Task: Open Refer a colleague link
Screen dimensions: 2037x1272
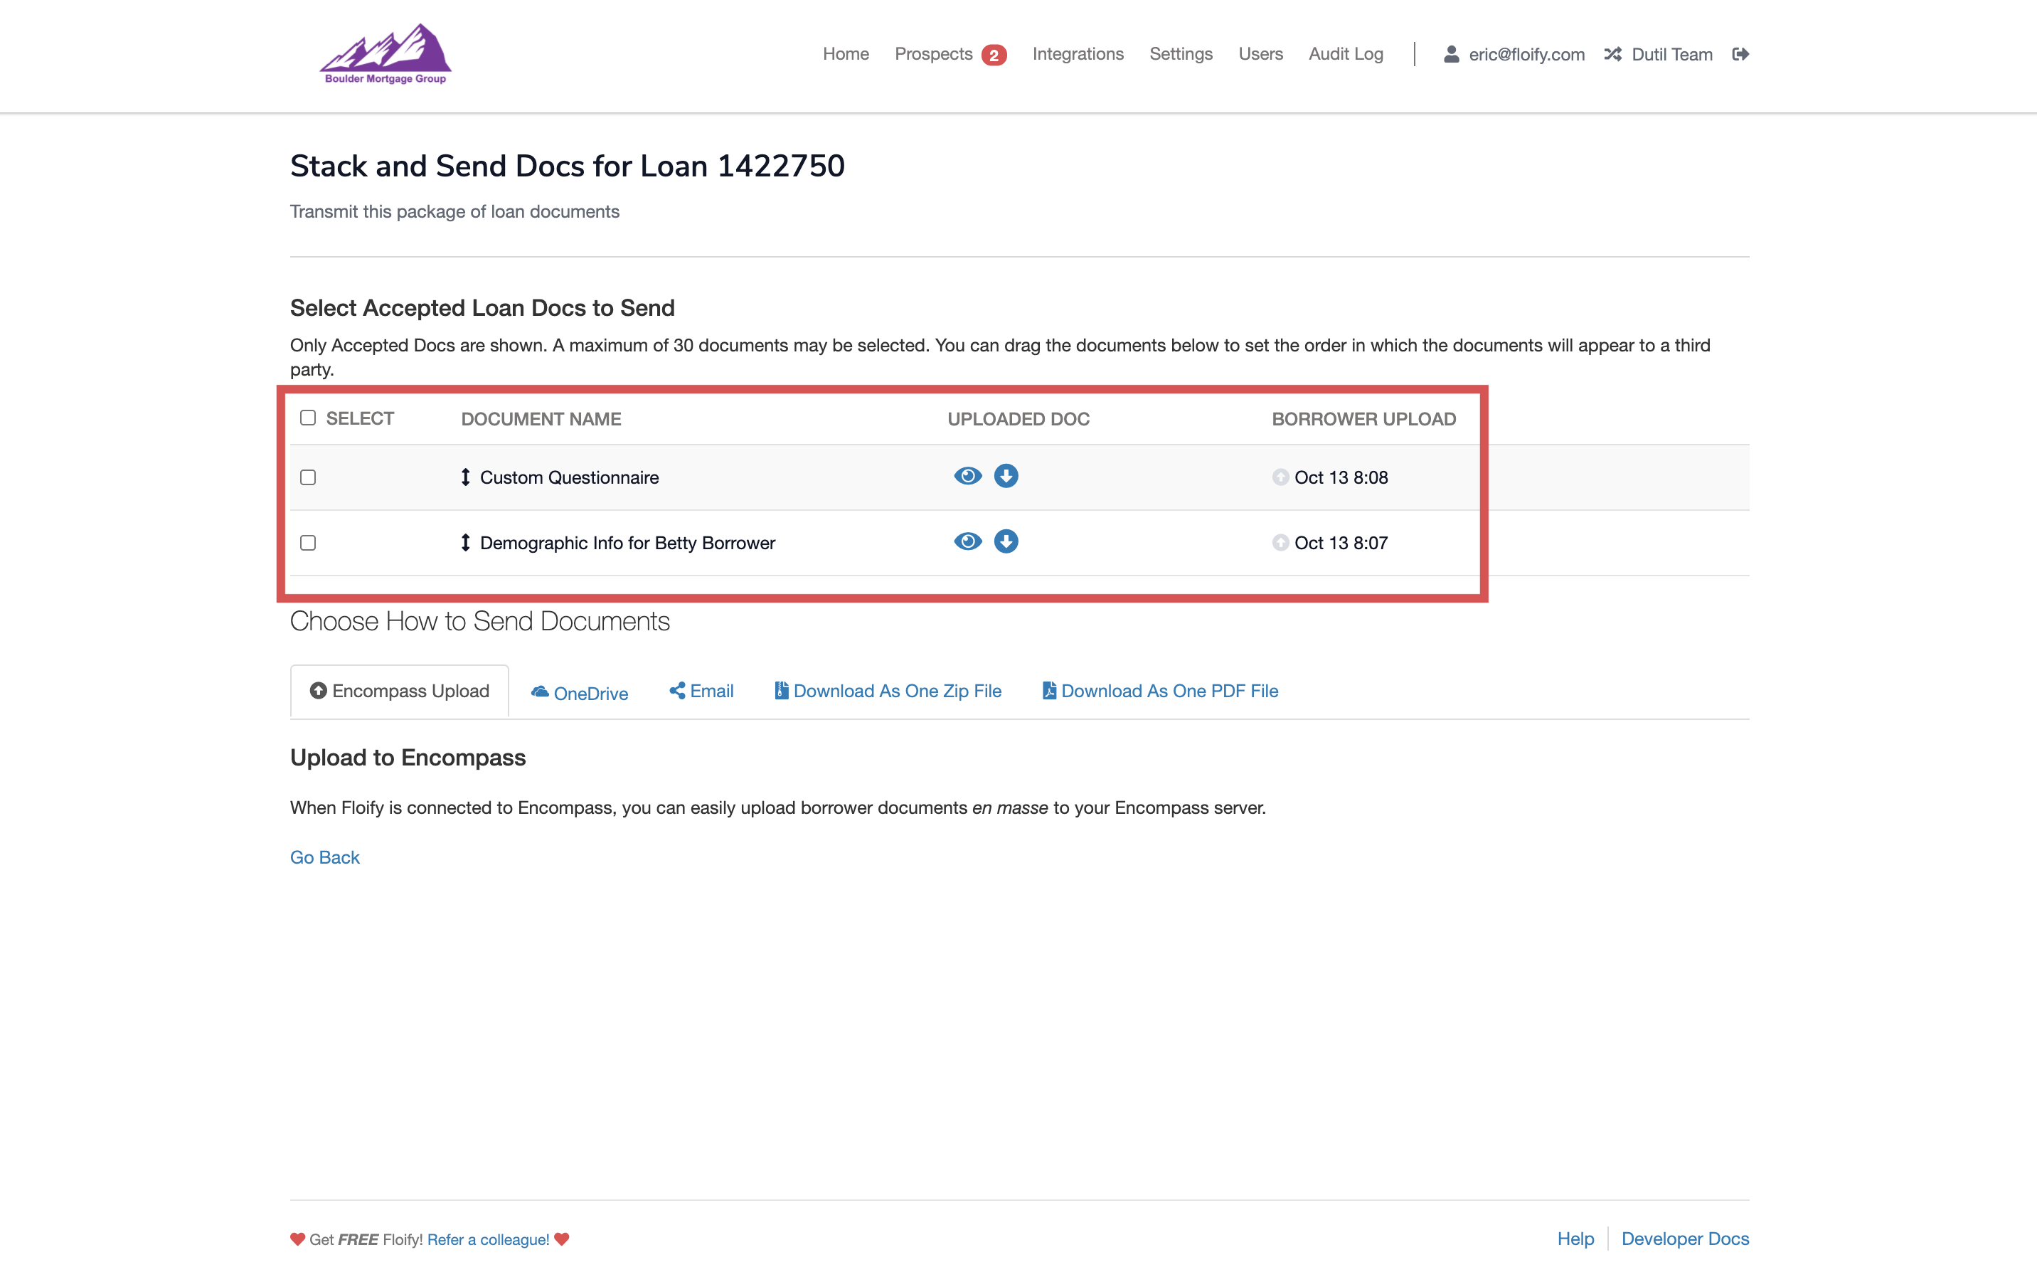Action: (x=488, y=1239)
